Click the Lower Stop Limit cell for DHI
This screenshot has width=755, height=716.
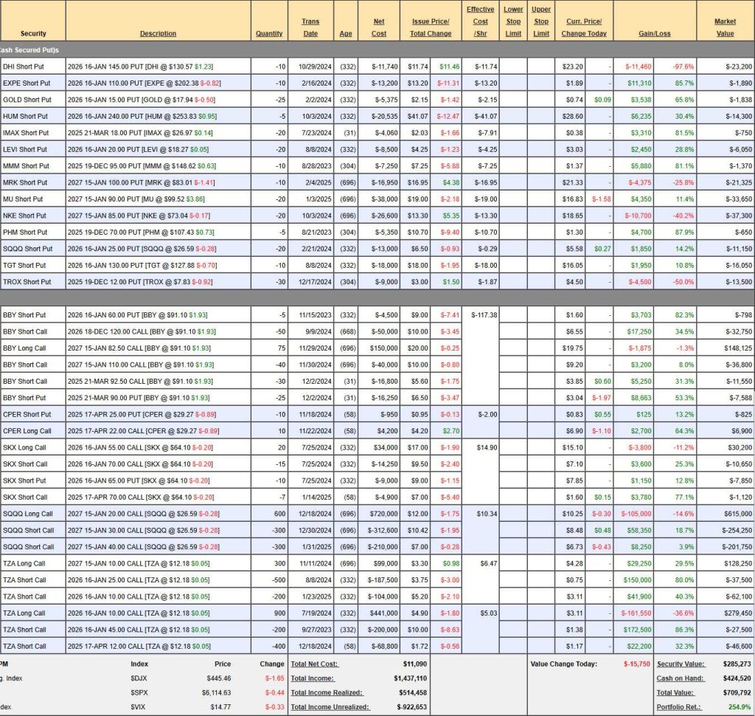point(513,66)
